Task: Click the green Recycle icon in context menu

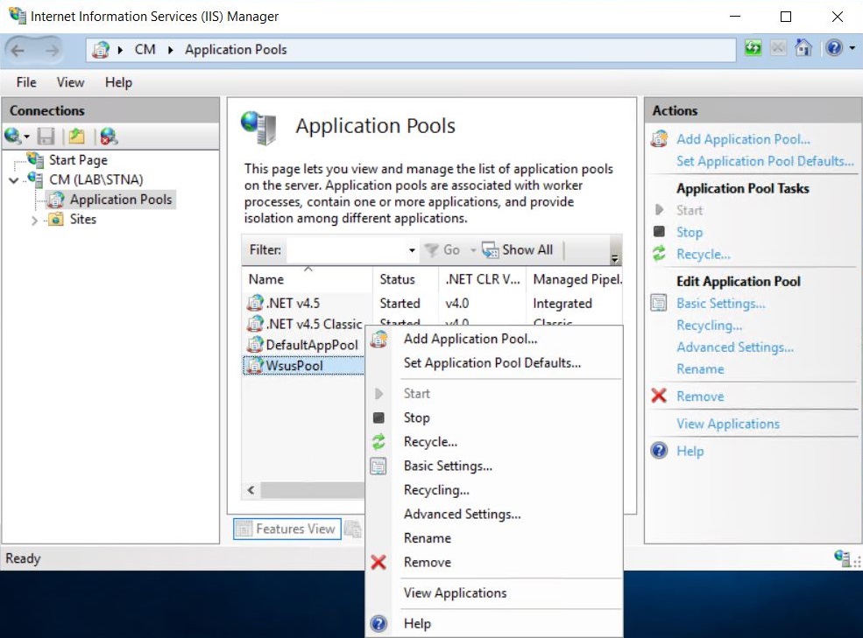Action: 378,442
